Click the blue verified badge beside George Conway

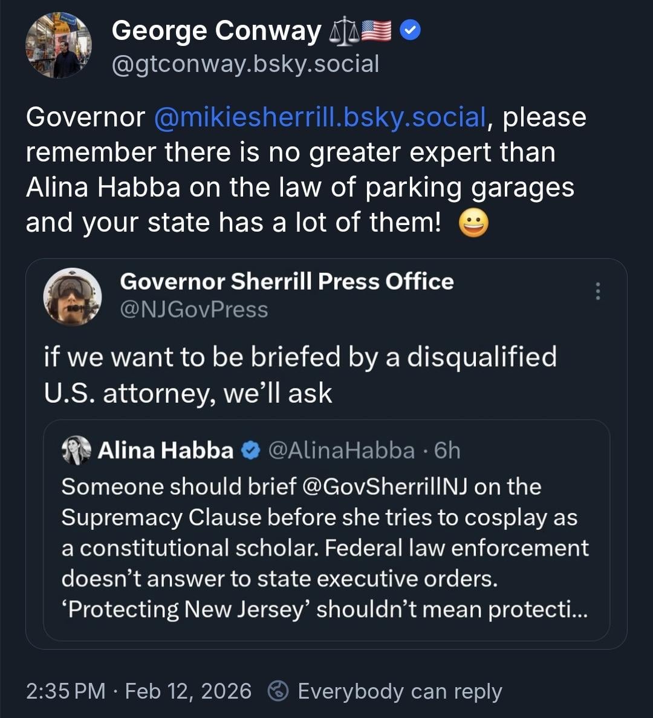(x=411, y=31)
